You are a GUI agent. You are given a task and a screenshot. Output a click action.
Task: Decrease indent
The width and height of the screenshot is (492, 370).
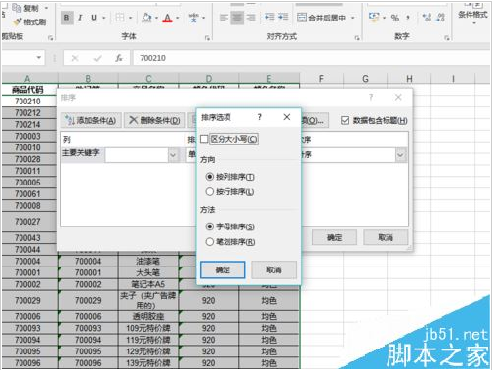click(x=269, y=18)
